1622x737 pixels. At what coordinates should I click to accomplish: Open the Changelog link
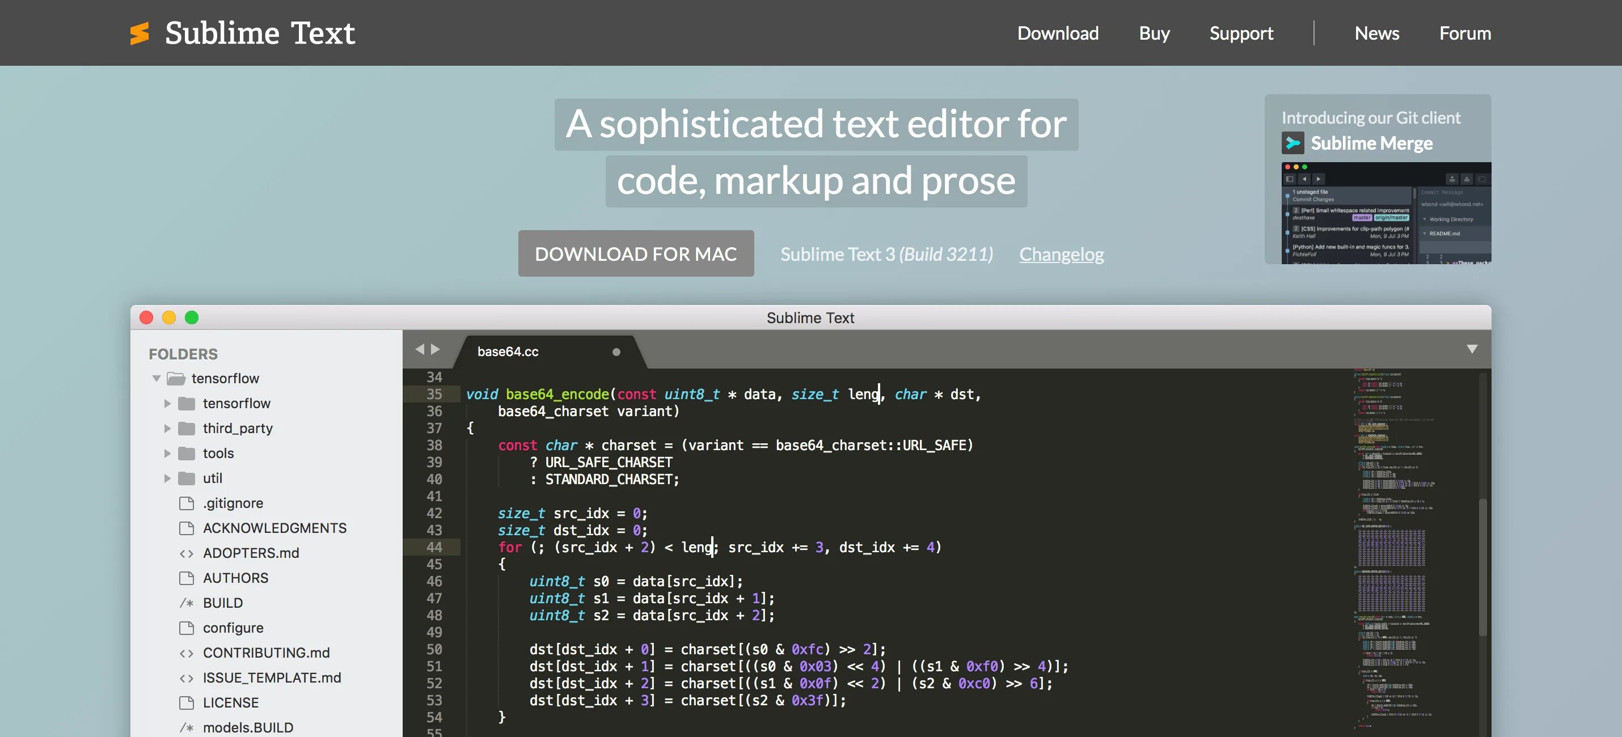coord(1061,255)
